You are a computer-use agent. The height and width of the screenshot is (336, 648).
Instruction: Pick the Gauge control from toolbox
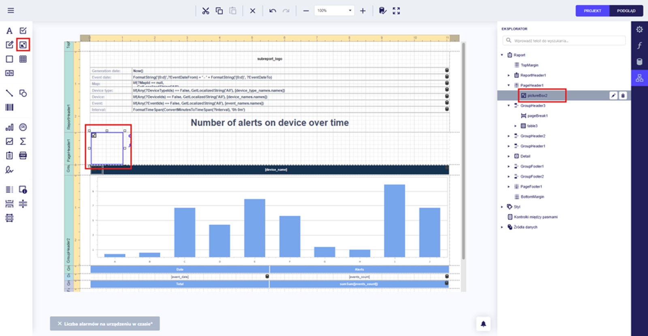click(23, 127)
